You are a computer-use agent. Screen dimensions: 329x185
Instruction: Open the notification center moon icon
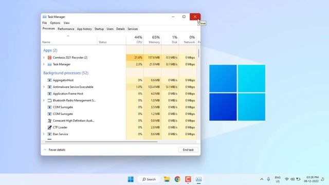click(x=322, y=179)
